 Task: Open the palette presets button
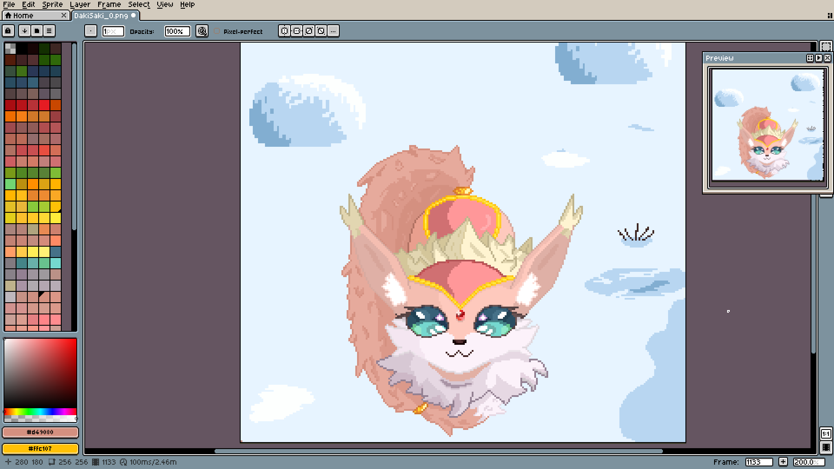tap(37, 31)
